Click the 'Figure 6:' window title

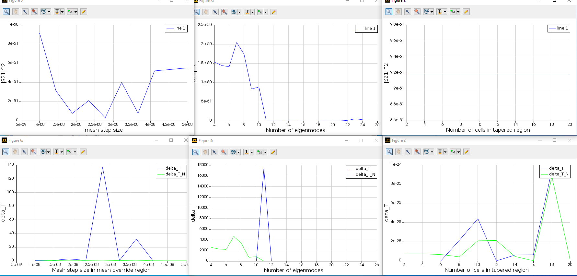pyautogui.click(x=16, y=140)
